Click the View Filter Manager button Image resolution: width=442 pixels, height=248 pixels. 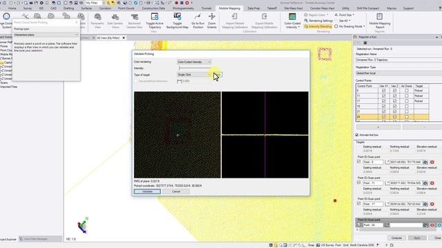tap(34, 239)
